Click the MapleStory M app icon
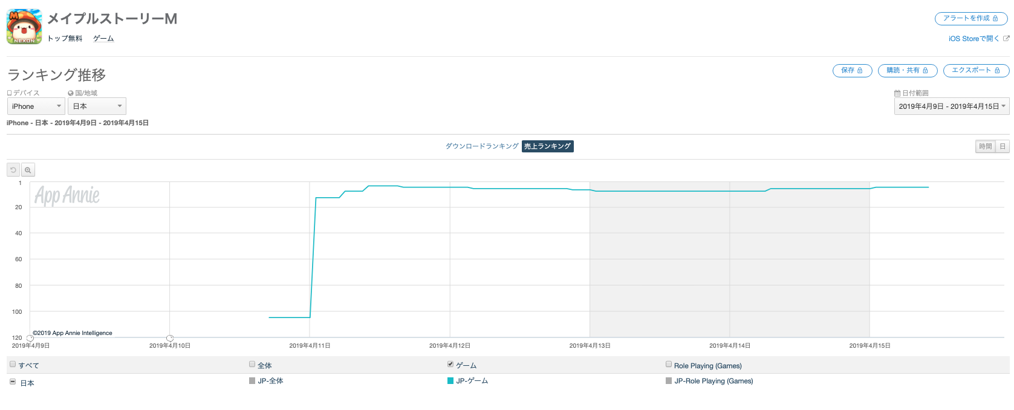This screenshot has width=1014, height=410. [24, 27]
